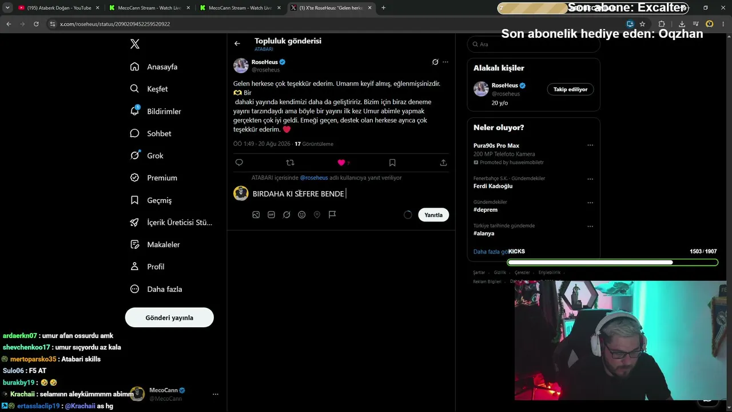Screen dimensions: 732x412
Task: Click into the reply text field
Action: tap(350, 194)
